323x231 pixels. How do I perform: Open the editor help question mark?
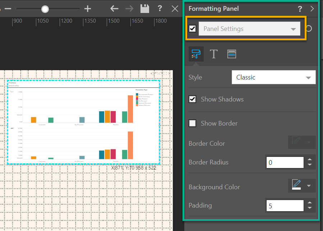coord(160,9)
